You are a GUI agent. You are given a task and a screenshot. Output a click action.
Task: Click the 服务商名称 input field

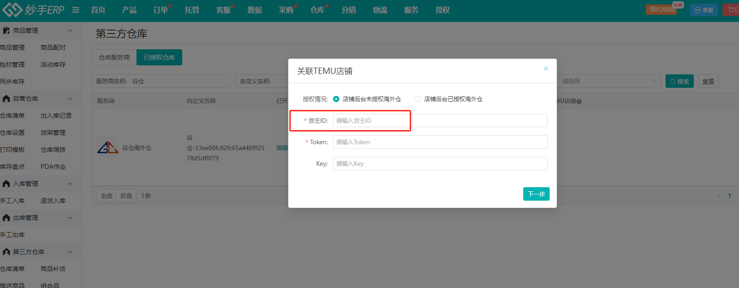click(x=161, y=81)
